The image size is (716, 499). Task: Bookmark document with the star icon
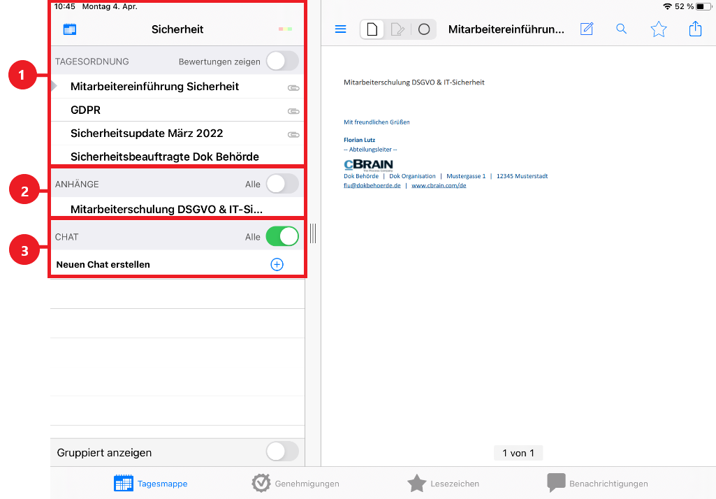[659, 29]
